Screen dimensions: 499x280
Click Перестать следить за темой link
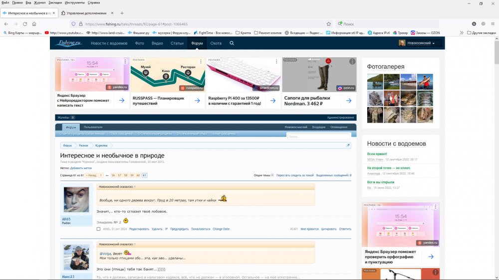pyautogui.click(x=295, y=175)
